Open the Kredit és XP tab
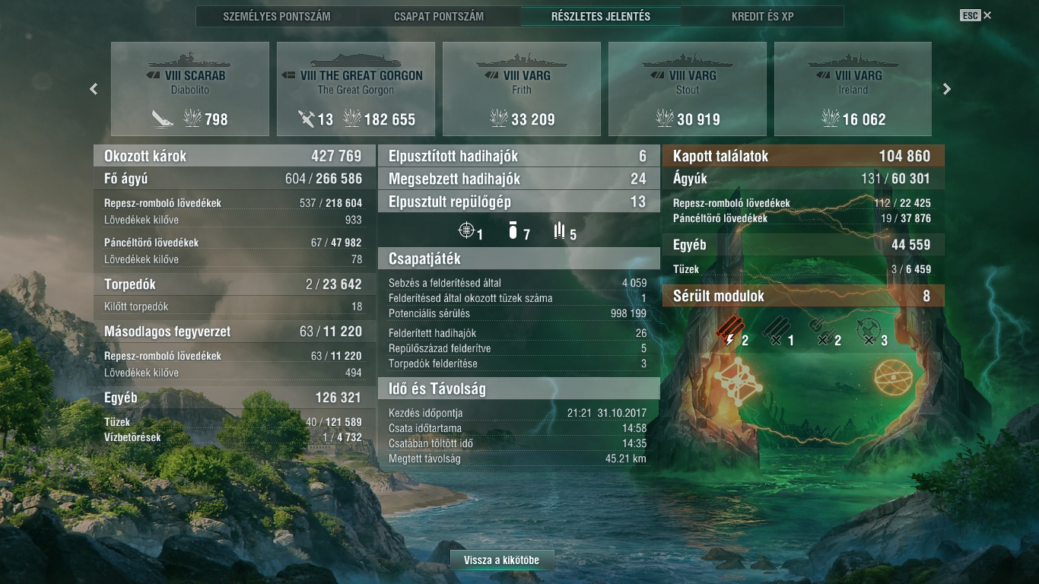 tap(763, 16)
